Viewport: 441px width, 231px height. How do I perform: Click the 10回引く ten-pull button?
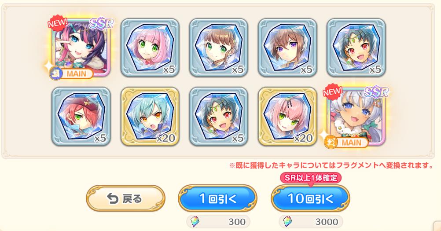coord(310,198)
